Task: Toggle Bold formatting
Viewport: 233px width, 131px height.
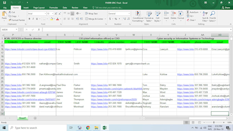Action: [29, 19]
